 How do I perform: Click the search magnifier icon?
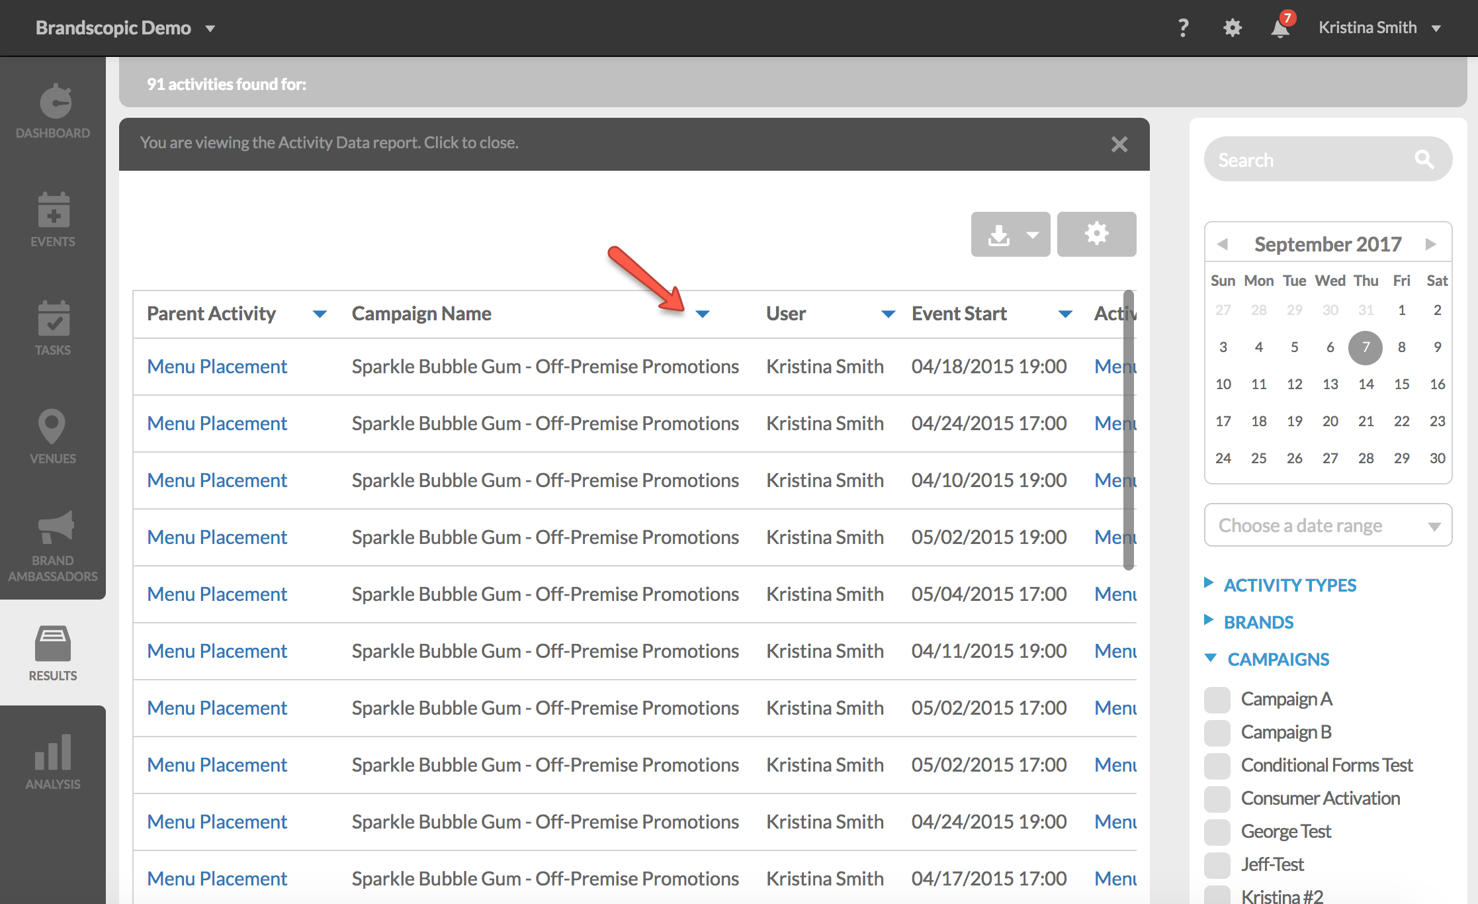coord(1424,159)
